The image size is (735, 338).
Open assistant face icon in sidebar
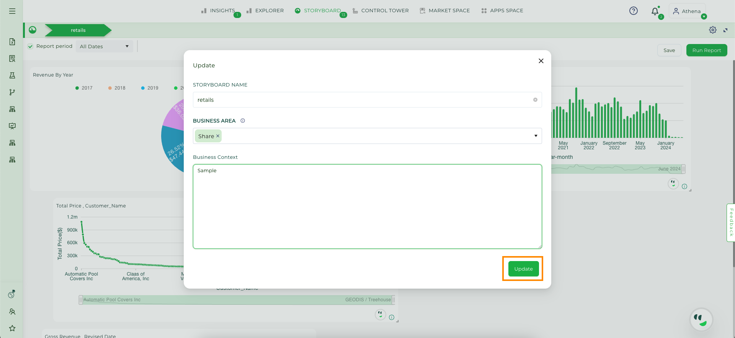pyautogui.click(x=12, y=294)
